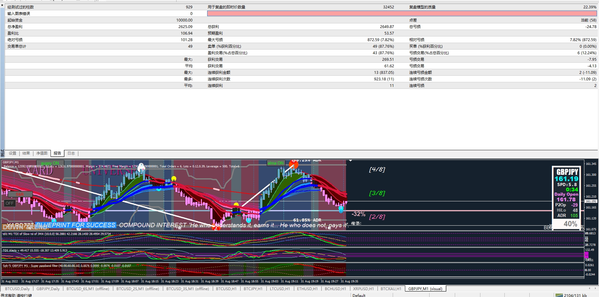Switch to BTCXAU,H1 chart tab
The image size is (599, 297).
point(391,289)
